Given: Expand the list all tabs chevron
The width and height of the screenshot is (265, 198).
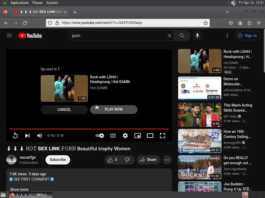Looking at the screenshot, I should pyautogui.click(x=227, y=12).
